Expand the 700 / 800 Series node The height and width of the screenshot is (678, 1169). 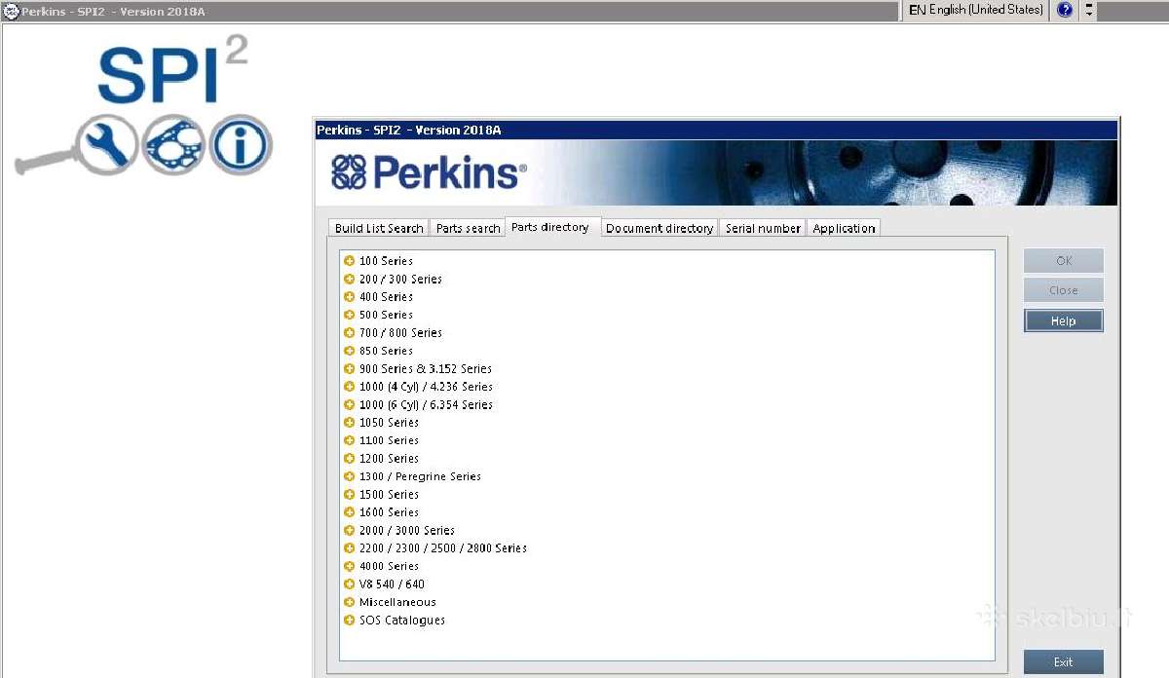(350, 333)
